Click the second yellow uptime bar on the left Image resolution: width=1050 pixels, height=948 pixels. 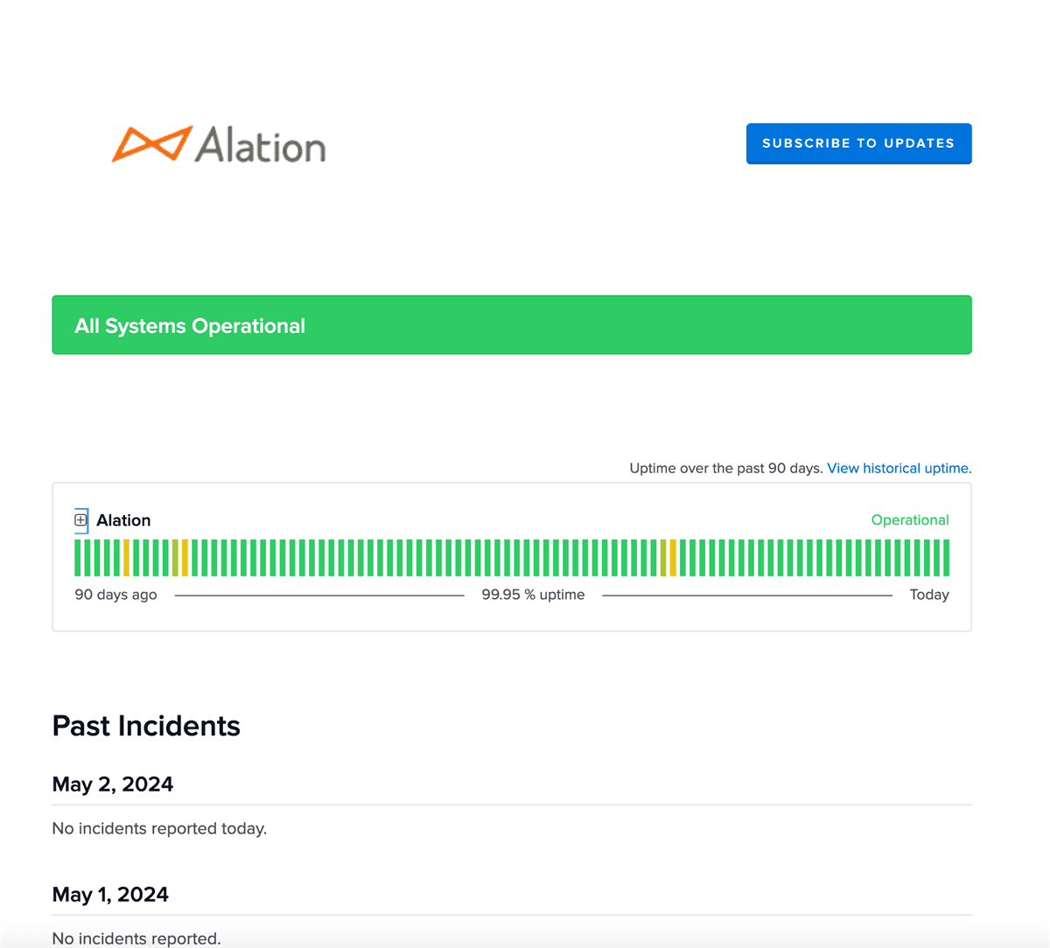(x=184, y=556)
